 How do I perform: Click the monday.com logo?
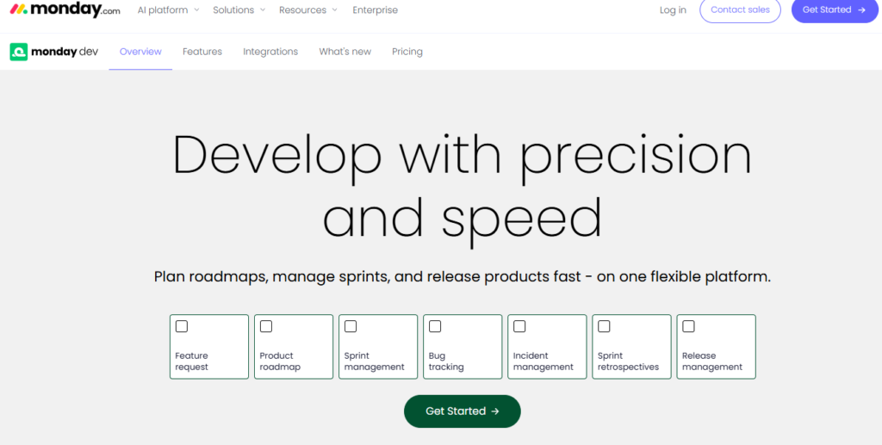(x=65, y=10)
